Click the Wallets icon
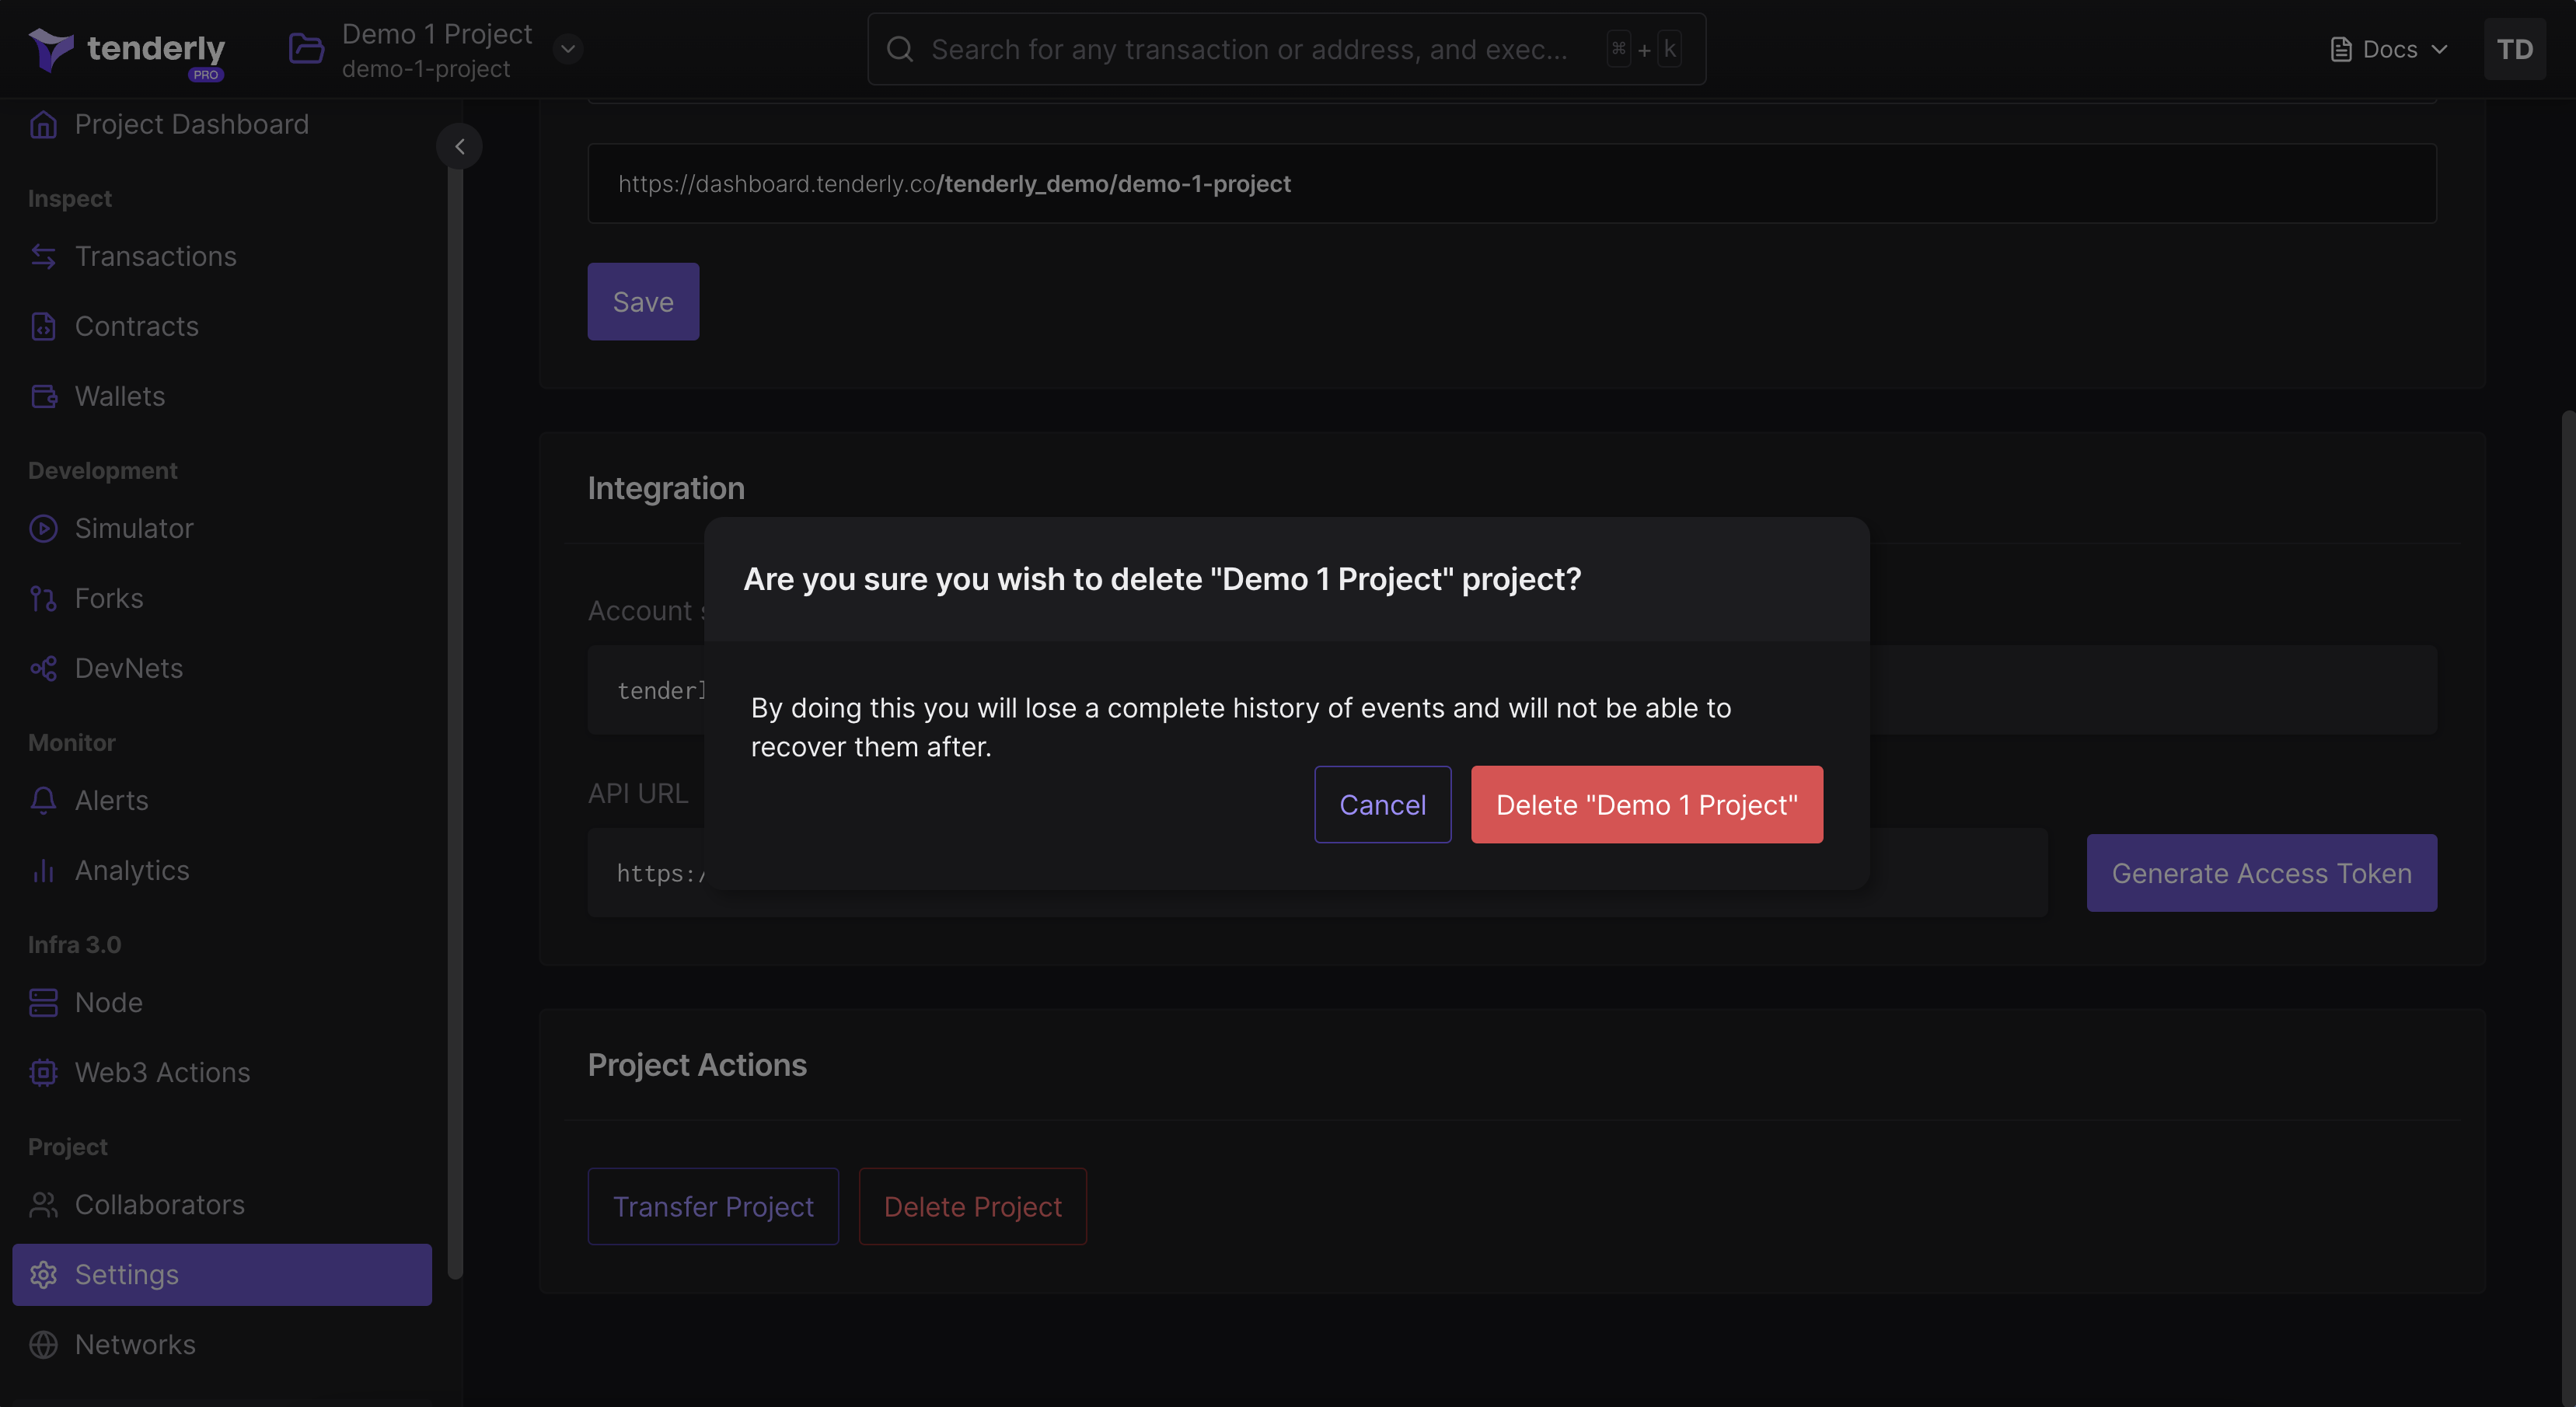The image size is (2576, 1407). (43, 396)
